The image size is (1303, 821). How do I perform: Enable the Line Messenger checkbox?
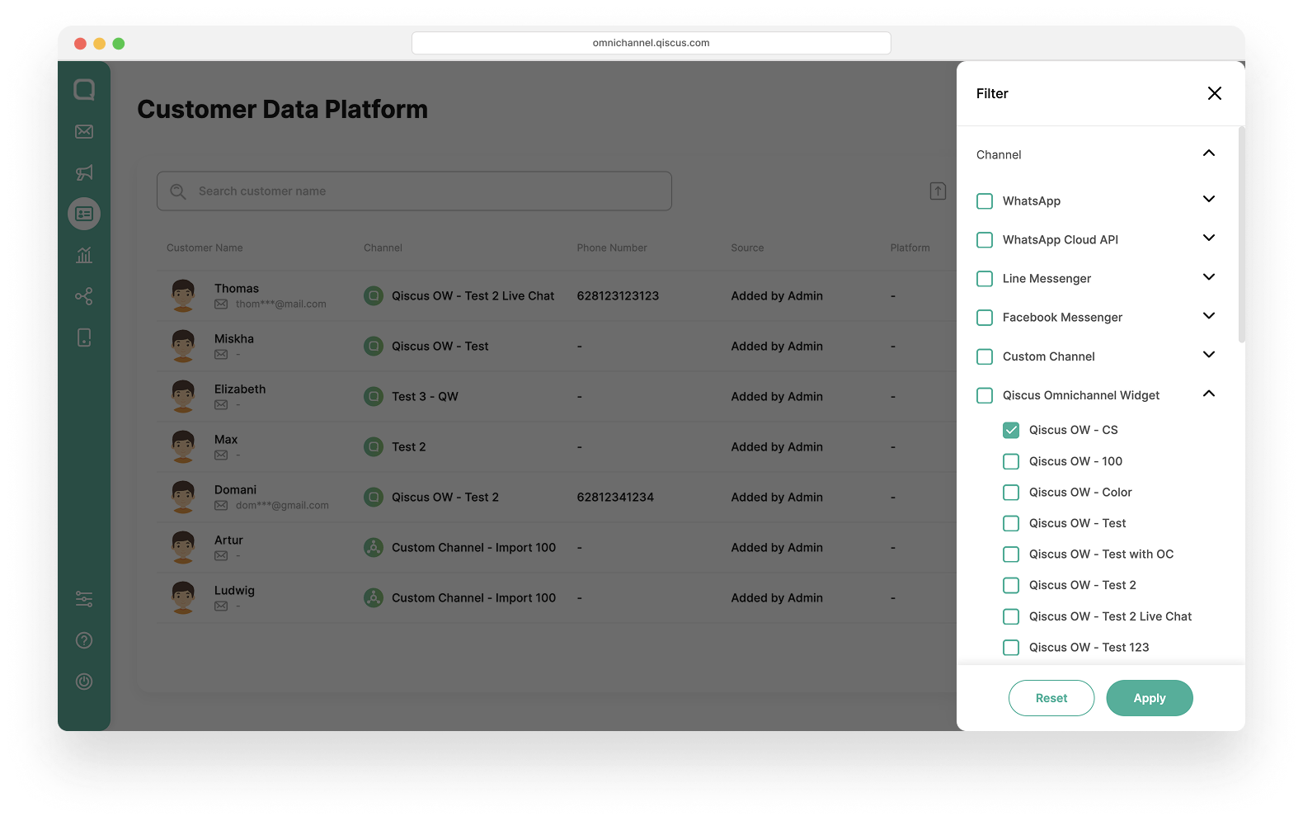(985, 278)
